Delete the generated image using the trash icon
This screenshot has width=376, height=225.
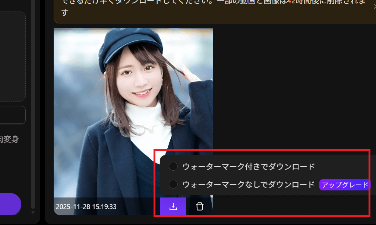[199, 206]
